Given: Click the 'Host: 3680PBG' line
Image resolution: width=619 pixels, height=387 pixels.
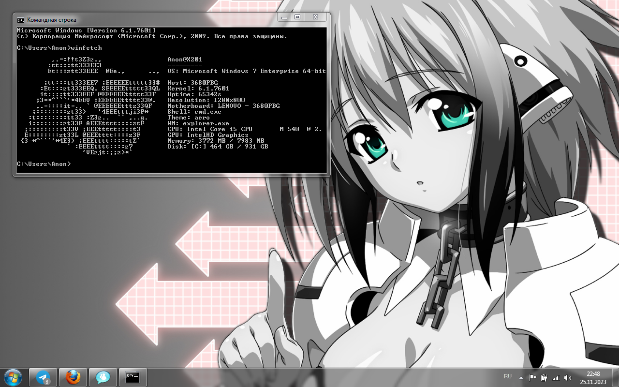Looking at the screenshot, I should pos(192,83).
